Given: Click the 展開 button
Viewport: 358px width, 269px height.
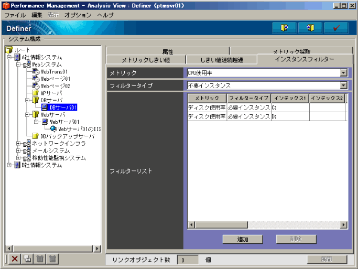Looking at the screenshot, I should point(327,259).
